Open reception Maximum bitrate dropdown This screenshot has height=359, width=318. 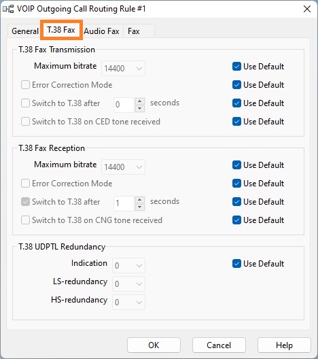[123, 167]
